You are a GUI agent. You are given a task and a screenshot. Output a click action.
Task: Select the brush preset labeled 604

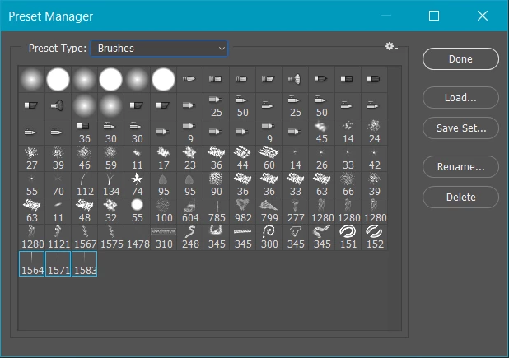[190, 212]
